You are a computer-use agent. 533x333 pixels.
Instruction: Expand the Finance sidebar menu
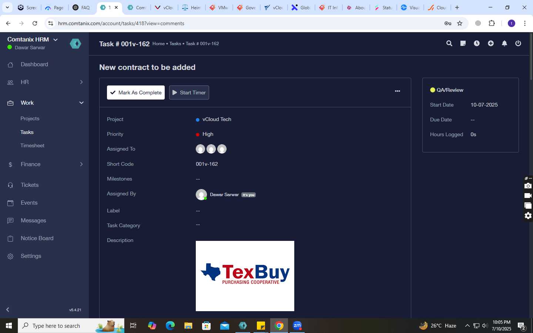click(x=81, y=164)
